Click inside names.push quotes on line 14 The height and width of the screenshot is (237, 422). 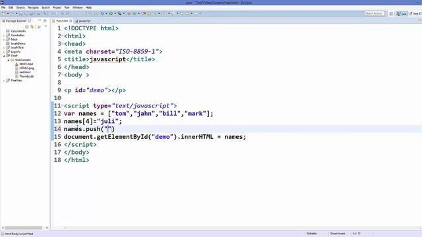(x=107, y=129)
